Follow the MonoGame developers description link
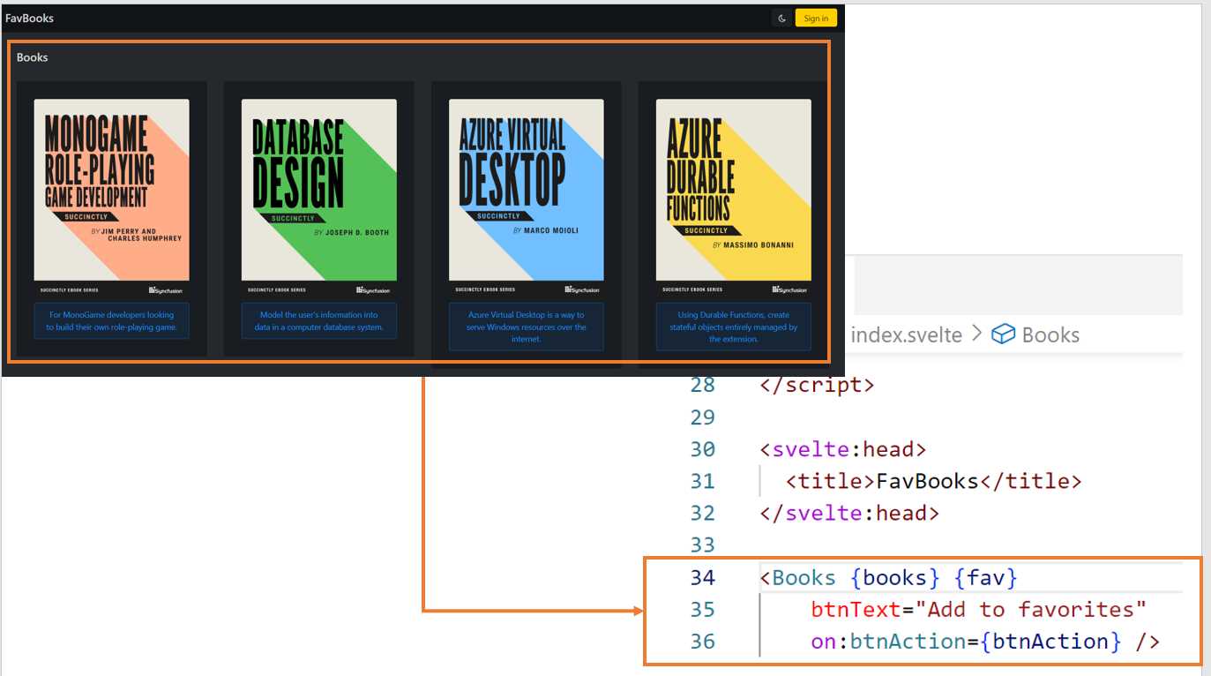 point(111,320)
